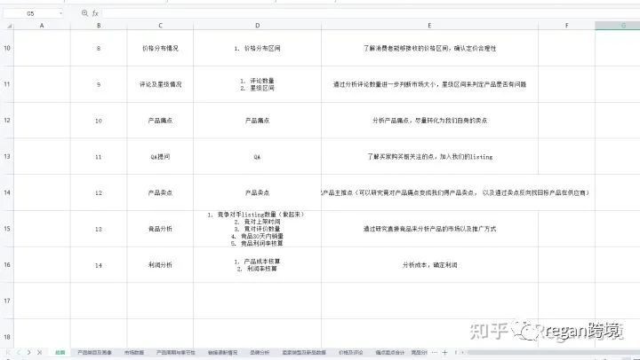Select the cell reading 分析成本，确定利润

[x=430, y=265]
